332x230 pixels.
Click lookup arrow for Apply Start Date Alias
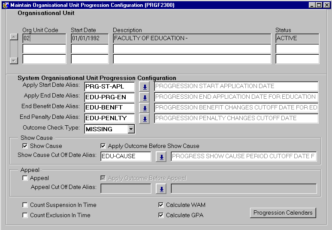tap(144, 87)
